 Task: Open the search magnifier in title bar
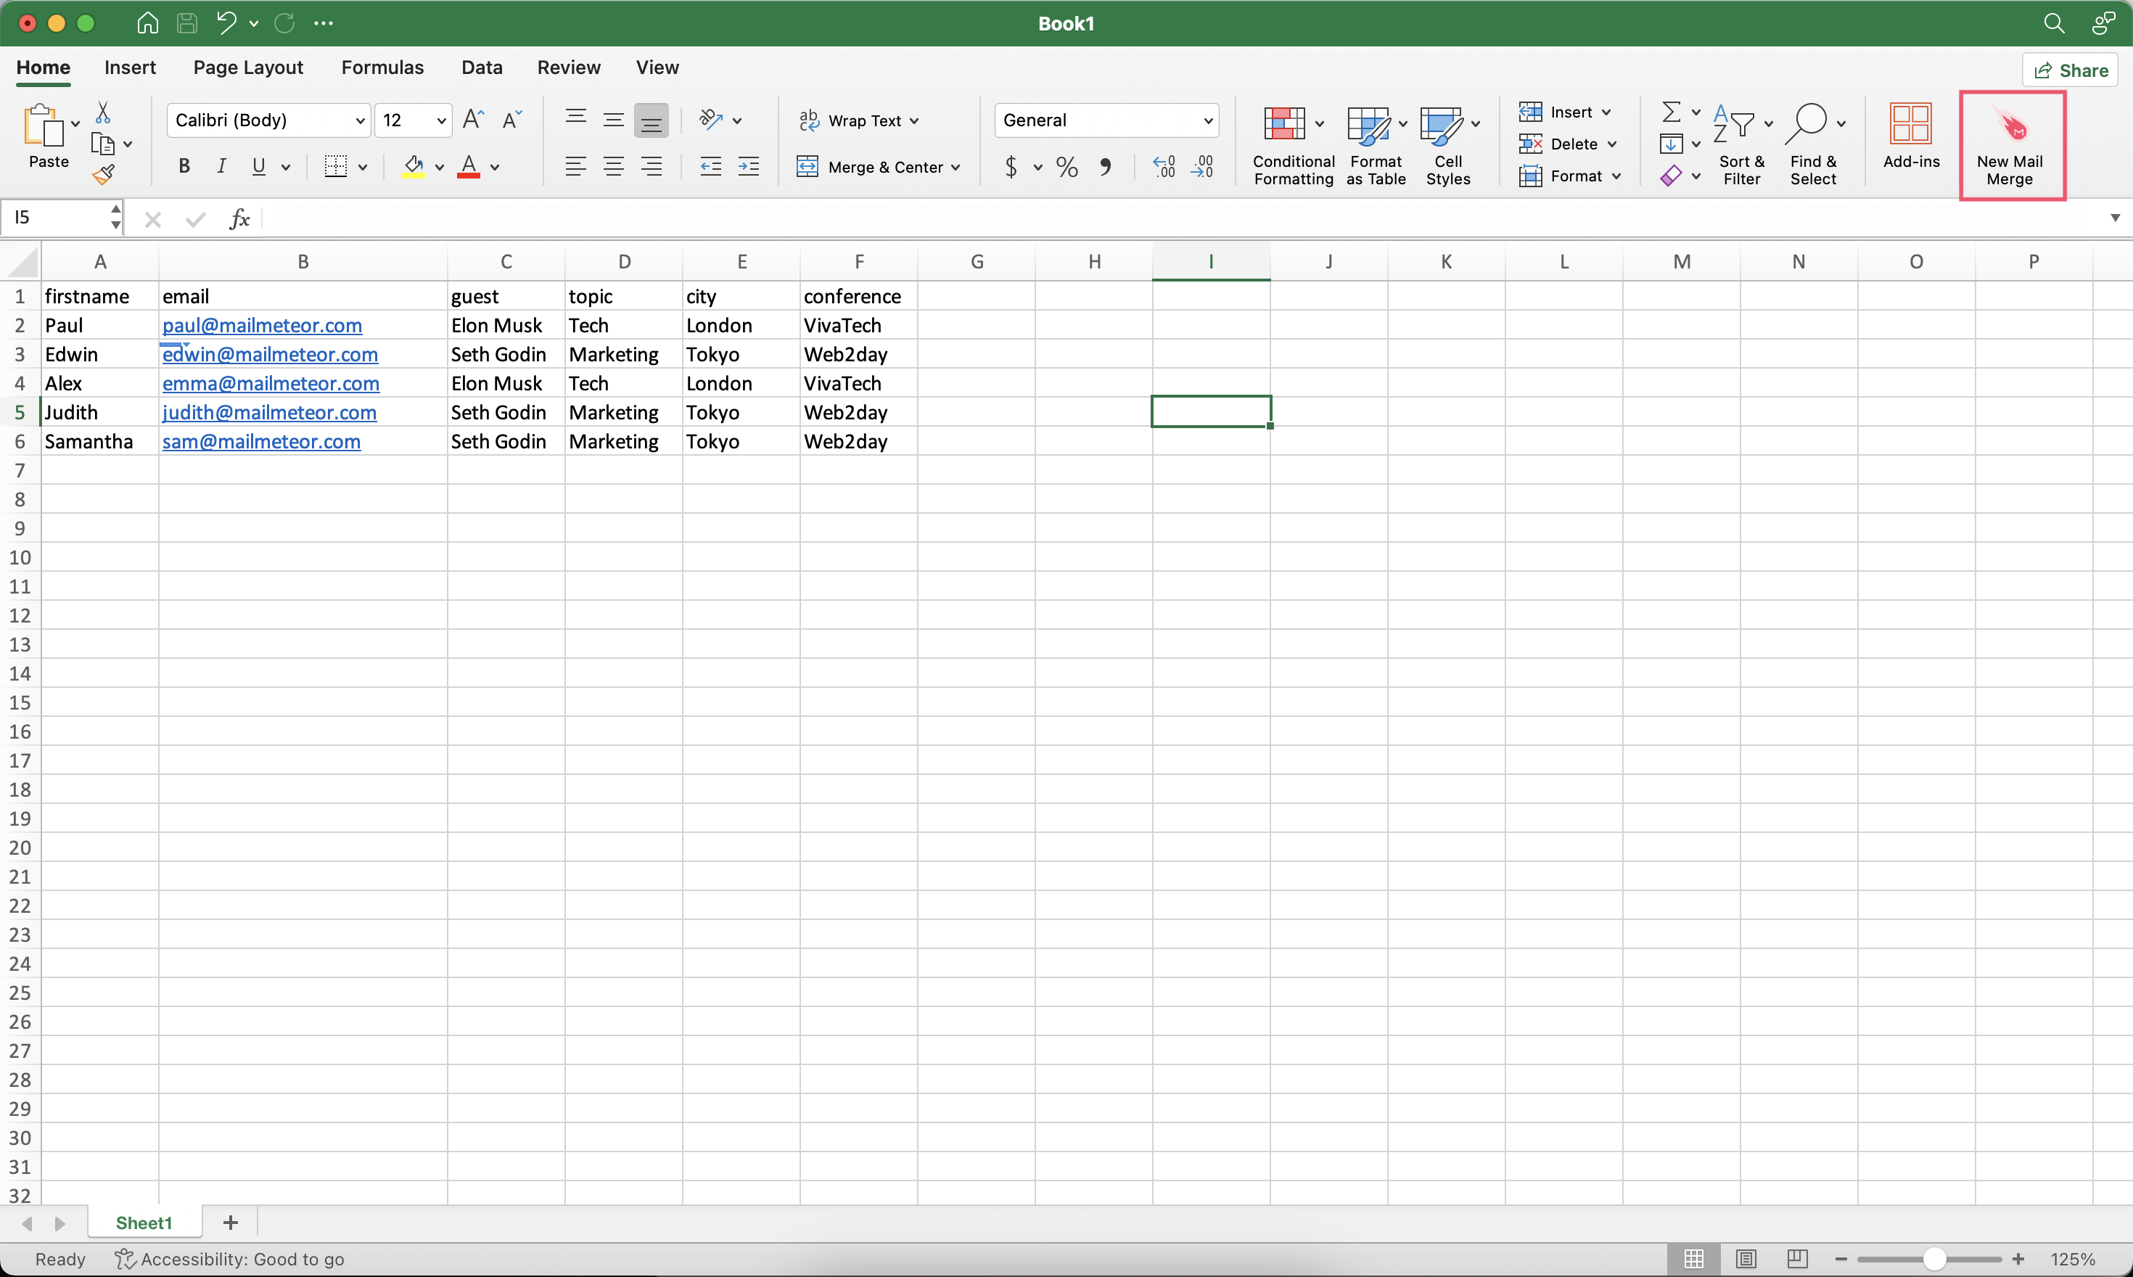(2054, 23)
